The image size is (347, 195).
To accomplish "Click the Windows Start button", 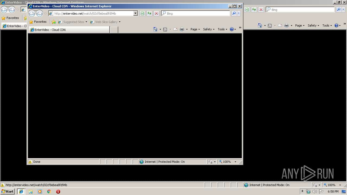I will point(8,191).
